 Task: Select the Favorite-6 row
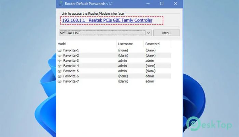(x=114, y=76)
